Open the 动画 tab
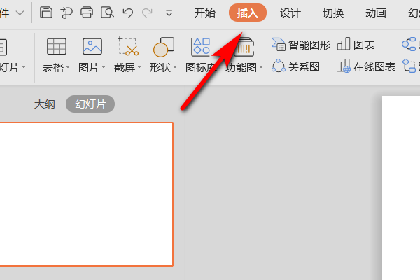This screenshot has width=420, height=280. point(376,13)
